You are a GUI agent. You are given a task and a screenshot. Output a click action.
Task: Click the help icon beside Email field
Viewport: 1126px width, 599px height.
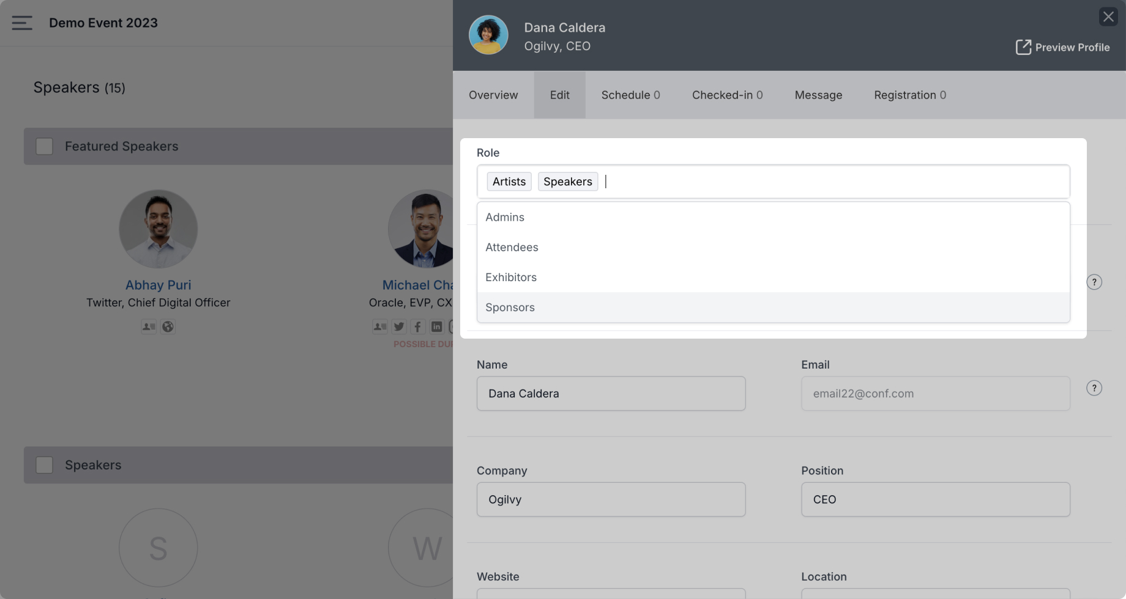coord(1094,388)
